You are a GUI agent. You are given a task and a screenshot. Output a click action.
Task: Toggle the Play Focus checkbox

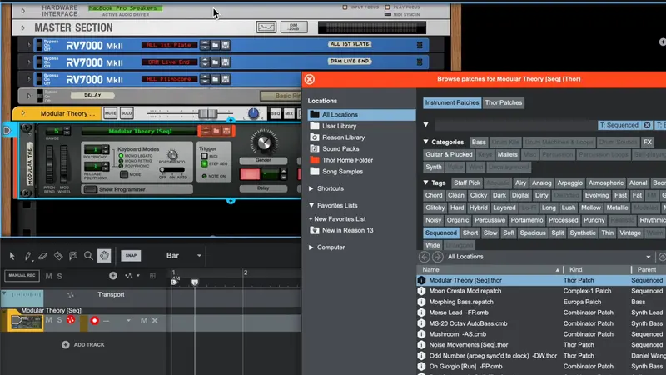tap(387, 7)
